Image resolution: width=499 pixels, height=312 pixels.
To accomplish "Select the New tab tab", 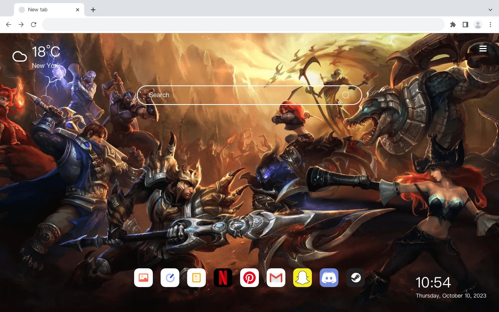I will [49, 9].
